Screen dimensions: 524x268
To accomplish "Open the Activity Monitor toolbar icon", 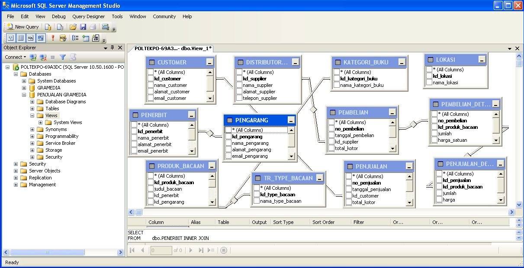I will 105,27.
